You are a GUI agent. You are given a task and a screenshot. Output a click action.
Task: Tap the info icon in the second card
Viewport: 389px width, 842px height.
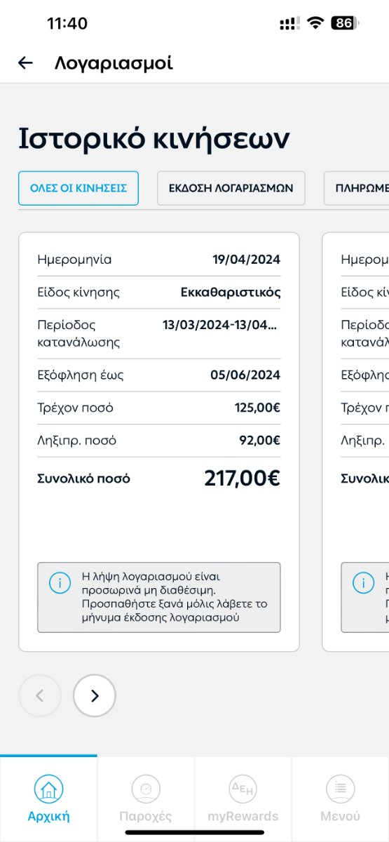coord(363,583)
